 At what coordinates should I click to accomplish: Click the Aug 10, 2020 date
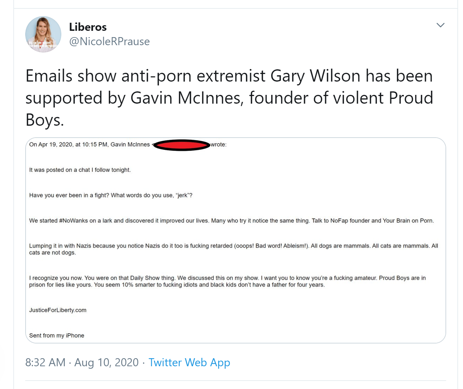point(107,362)
